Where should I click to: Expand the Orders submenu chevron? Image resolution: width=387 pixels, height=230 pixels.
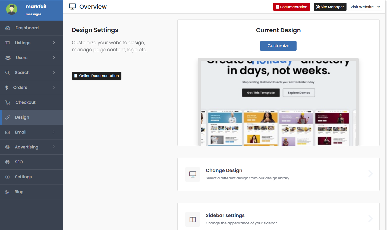pos(54,87)
